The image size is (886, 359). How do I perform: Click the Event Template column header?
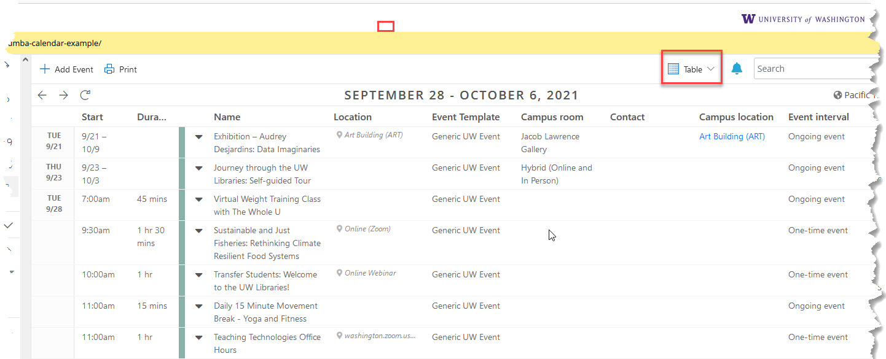(x=466, y=117)
